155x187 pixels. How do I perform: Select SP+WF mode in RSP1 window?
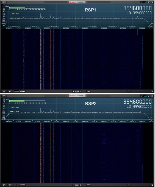16,91
